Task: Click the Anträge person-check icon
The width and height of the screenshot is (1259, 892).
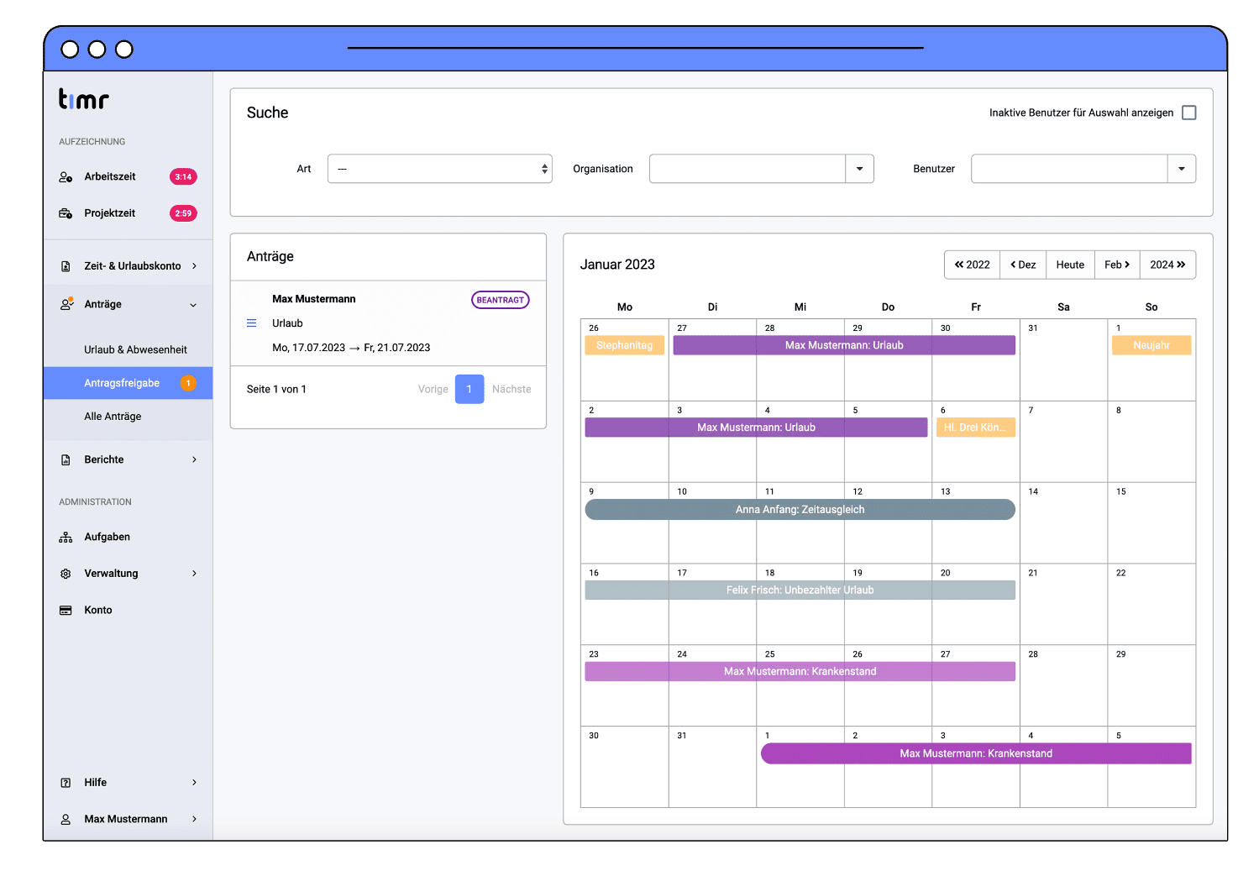Action: pos(66,304)
